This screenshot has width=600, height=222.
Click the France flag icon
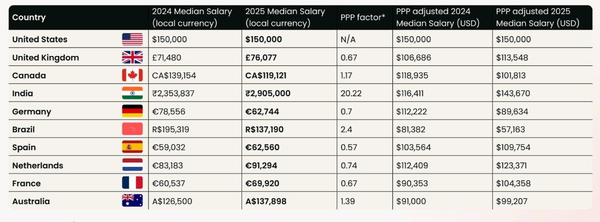pos(132,183)
